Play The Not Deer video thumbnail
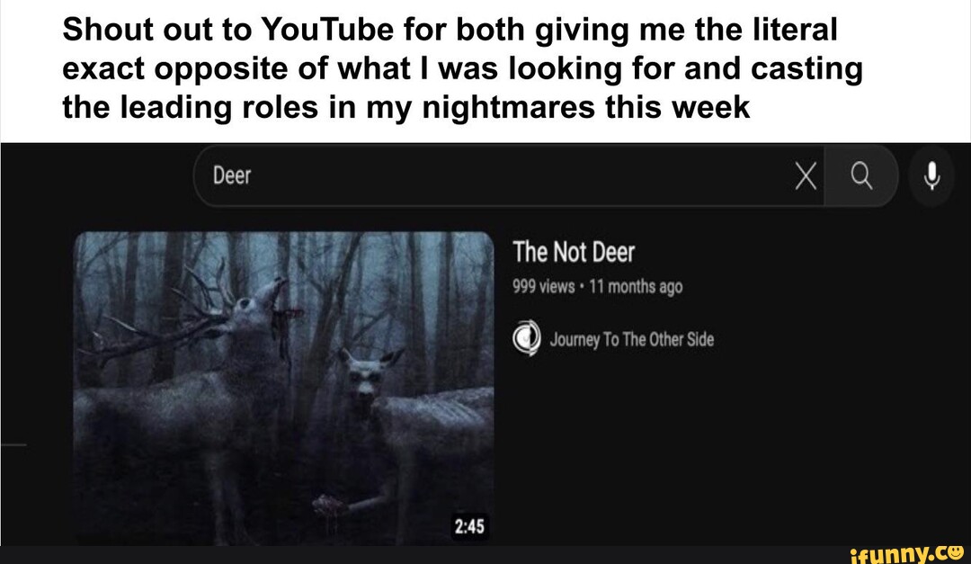Viewport: 971px width, 564px height. pos(283,388)
